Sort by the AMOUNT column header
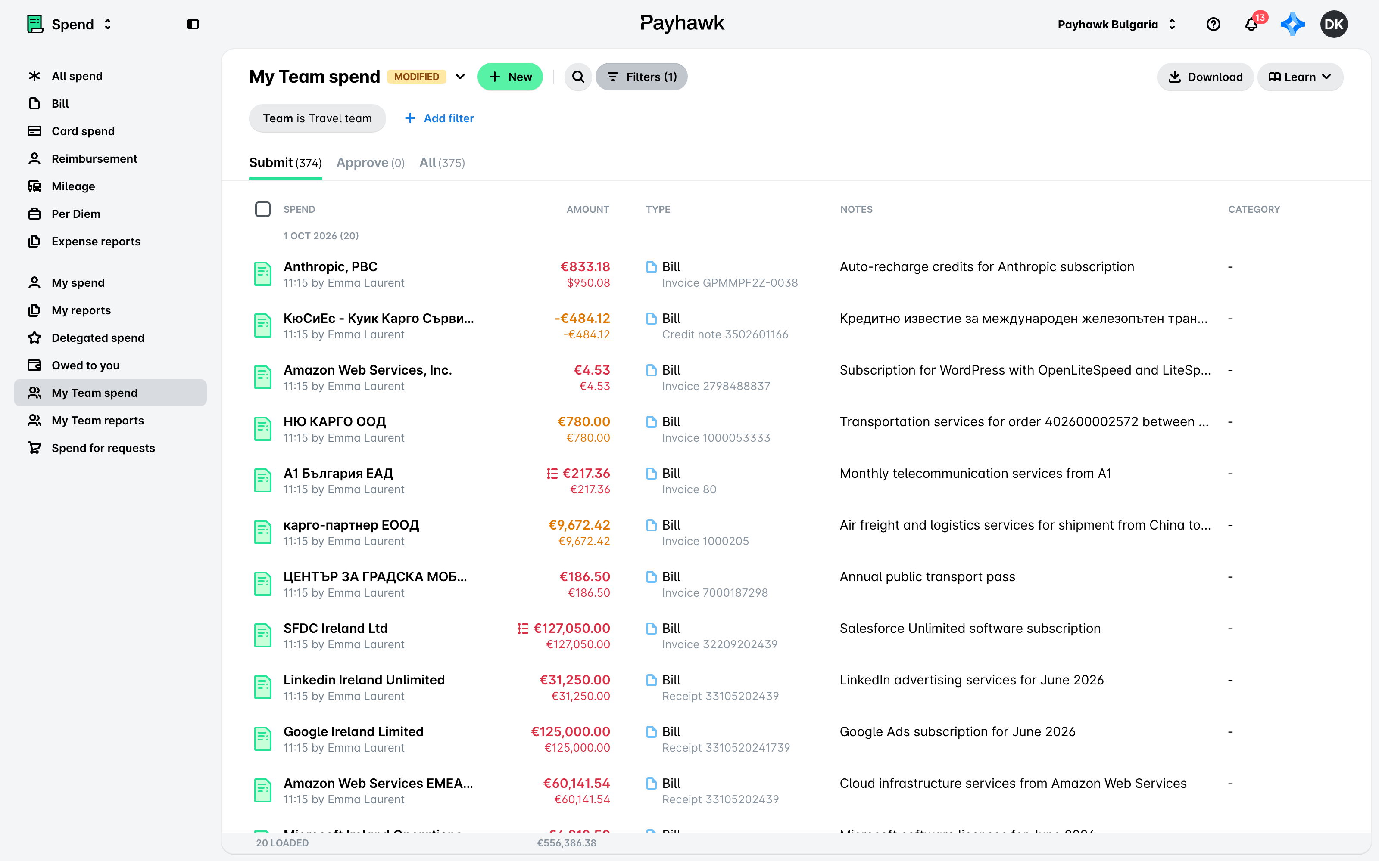The width and height of the screenshot is (1379, 861). 587,209
